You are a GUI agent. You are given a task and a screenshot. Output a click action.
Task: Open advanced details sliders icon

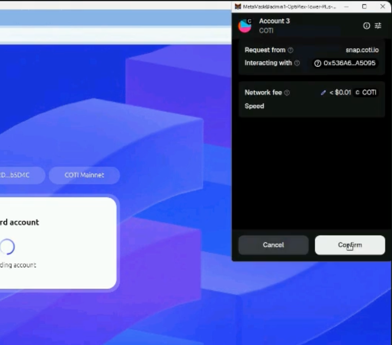click(378, 26)
